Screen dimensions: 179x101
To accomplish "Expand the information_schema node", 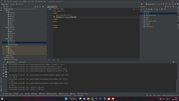I will click(x=142, y=15).
